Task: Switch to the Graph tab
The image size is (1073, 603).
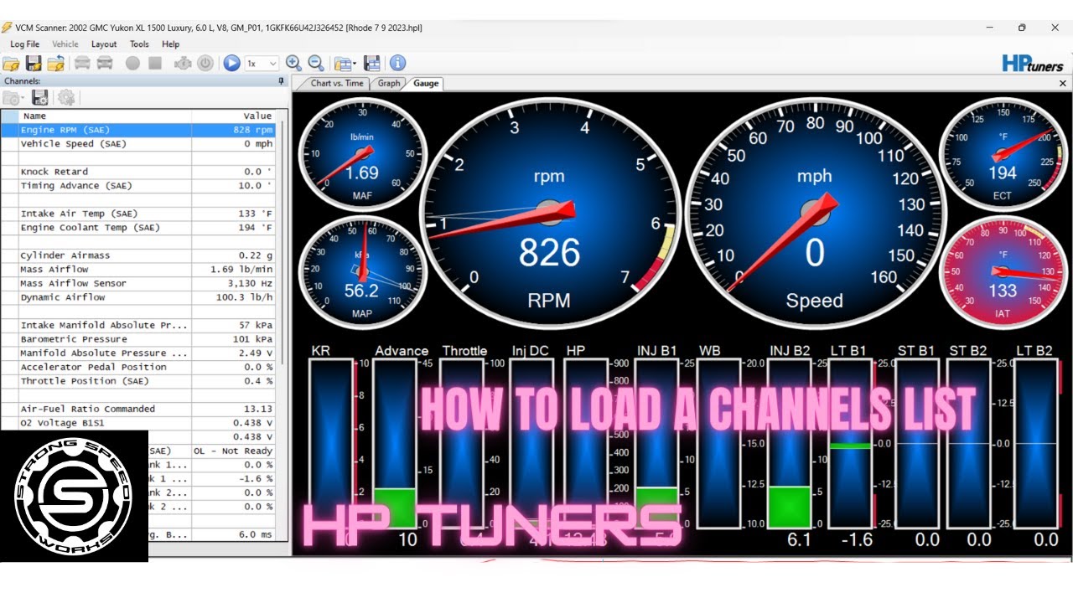Action: pos(389,83)
